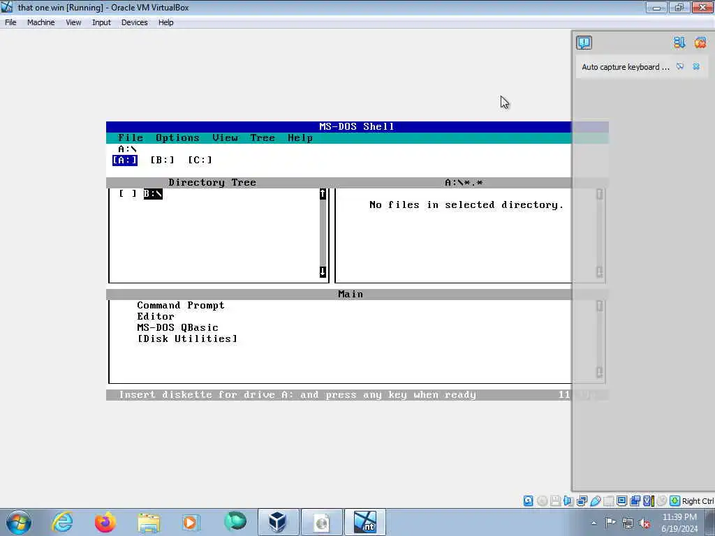
Task: Open the Devices menu
Action: (x=134, y=22)
